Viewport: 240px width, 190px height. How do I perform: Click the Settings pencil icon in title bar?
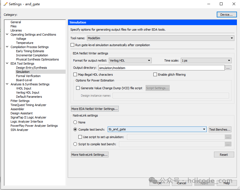[5, 4]
